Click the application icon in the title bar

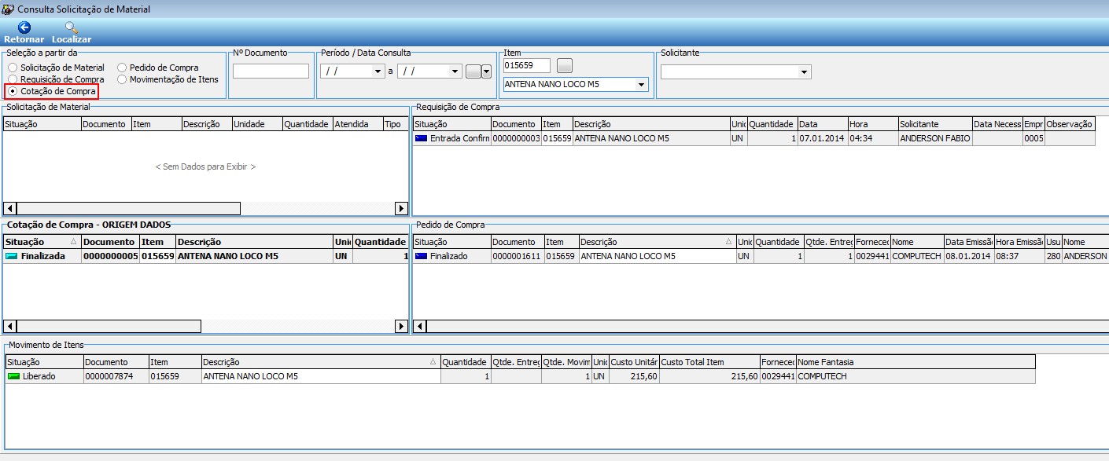click(x=8, y=9)
